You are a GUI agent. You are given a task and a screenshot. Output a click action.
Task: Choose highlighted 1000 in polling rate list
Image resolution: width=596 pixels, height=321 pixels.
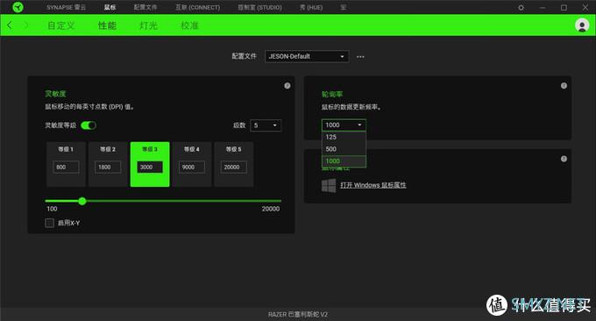click(344, 161)
